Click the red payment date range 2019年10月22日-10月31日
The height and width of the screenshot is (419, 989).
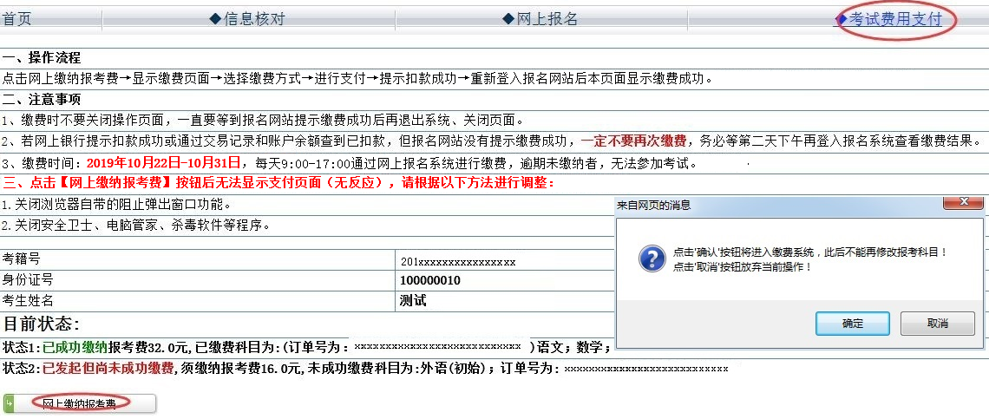coord(163,163)
